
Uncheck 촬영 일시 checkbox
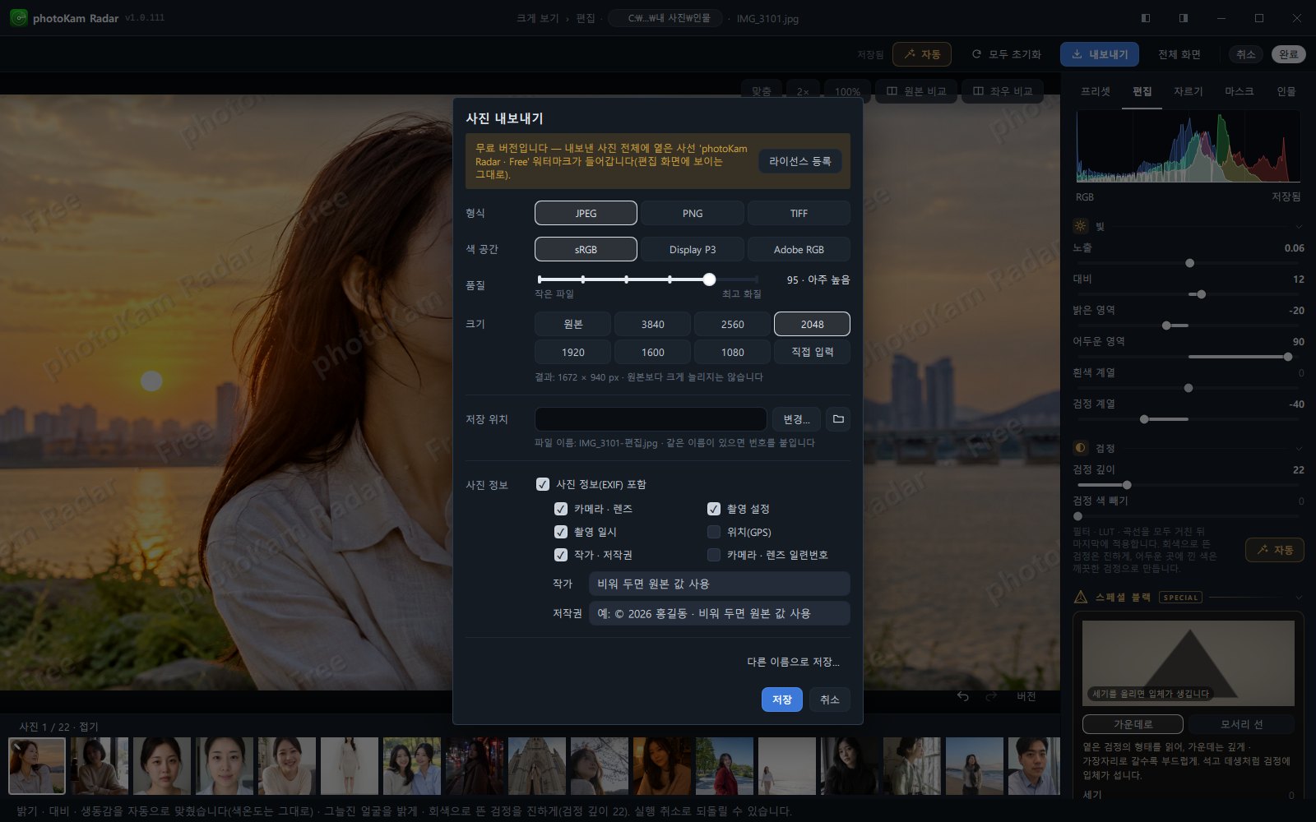(x=561, y=532)
